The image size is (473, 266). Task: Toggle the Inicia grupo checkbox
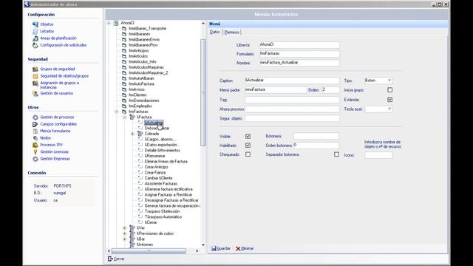pos(389,90)
